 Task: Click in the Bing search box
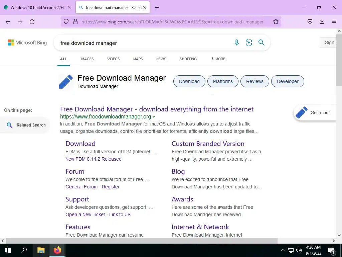point(144,43)
